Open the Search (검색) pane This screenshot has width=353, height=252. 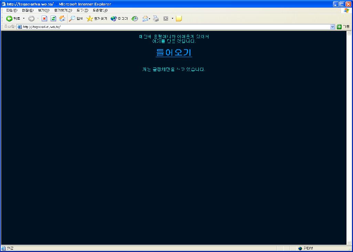point(76,19)
